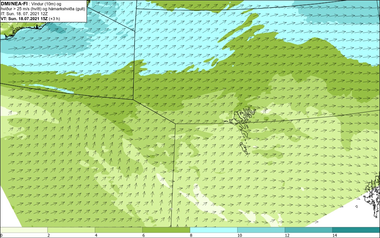Click the legend tick label 2

49,235
